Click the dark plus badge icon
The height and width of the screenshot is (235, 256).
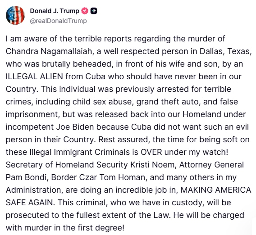pos(94,11)
